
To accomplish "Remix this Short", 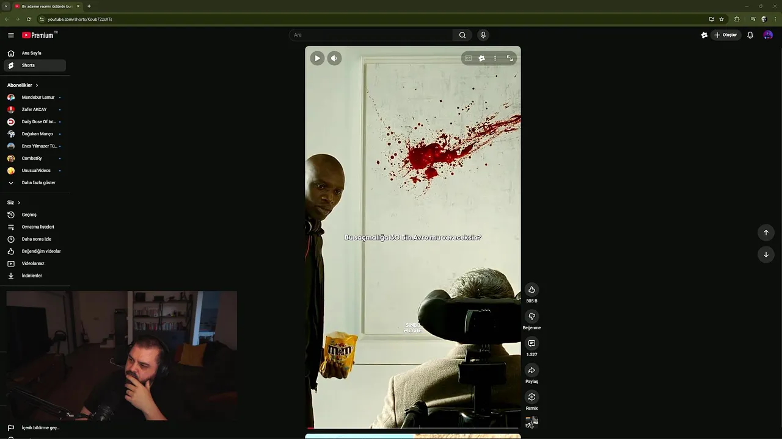I will 532,397.
